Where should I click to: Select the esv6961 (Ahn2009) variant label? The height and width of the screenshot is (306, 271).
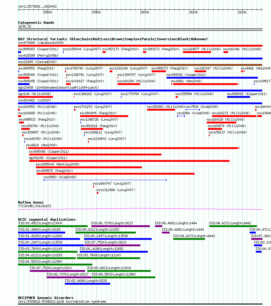coord(186,81)
